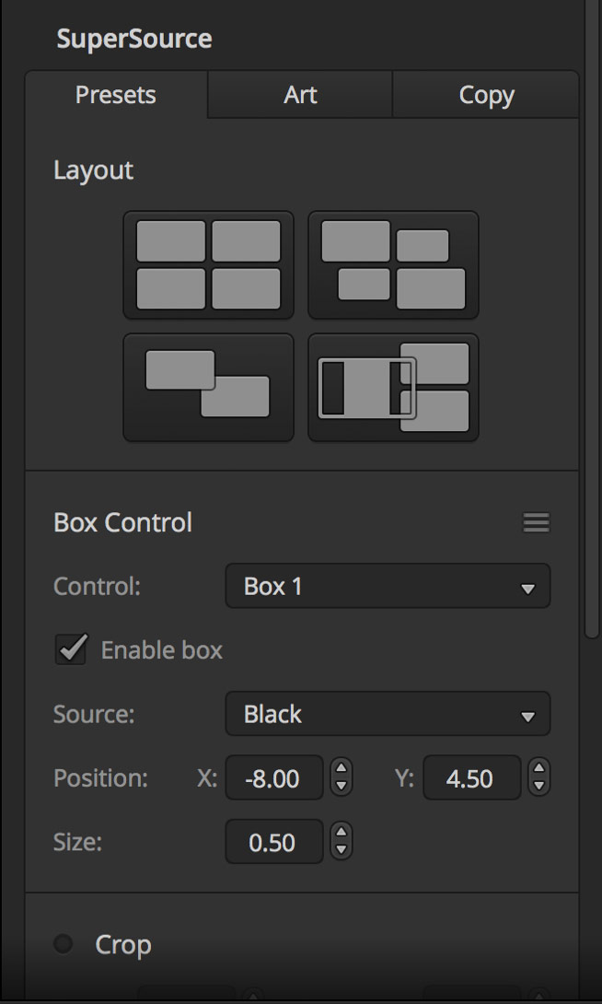602x1004 pixels.
Task: Select the Presets tab
Action: click(x=116, y=95)
